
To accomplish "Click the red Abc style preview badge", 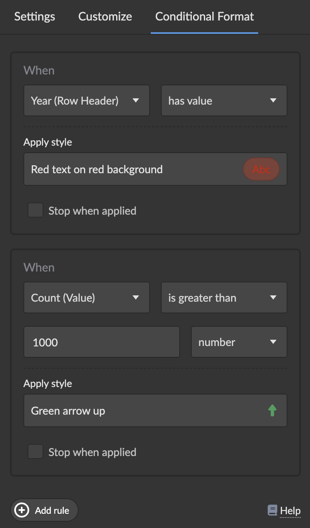I will 261,169.
